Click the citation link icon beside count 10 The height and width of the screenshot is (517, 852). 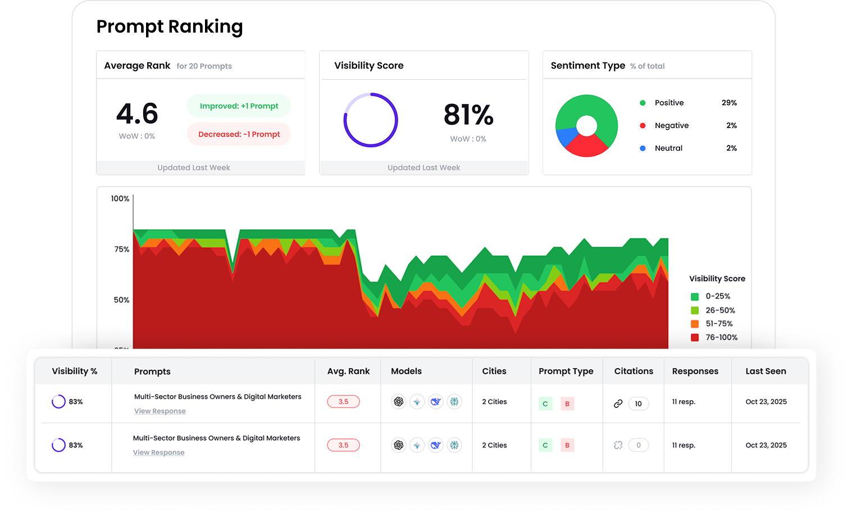(x=618, y=403)
